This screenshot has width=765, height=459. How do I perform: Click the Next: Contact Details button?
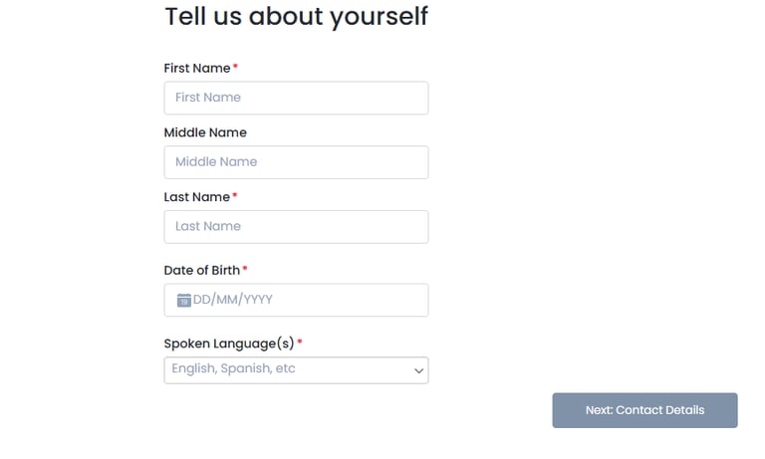[644, 410]
